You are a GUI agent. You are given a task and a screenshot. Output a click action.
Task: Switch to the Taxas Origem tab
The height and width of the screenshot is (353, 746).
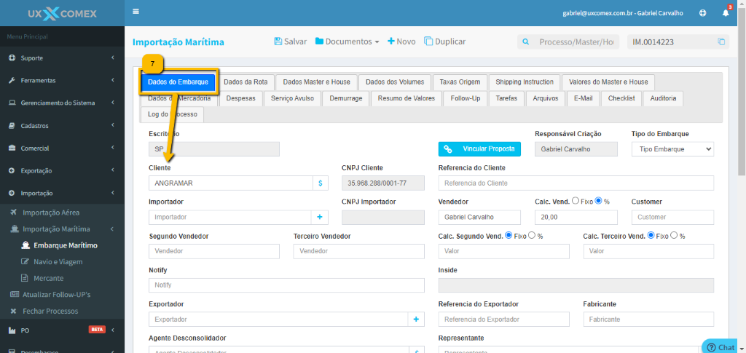[x=460, y=82]
